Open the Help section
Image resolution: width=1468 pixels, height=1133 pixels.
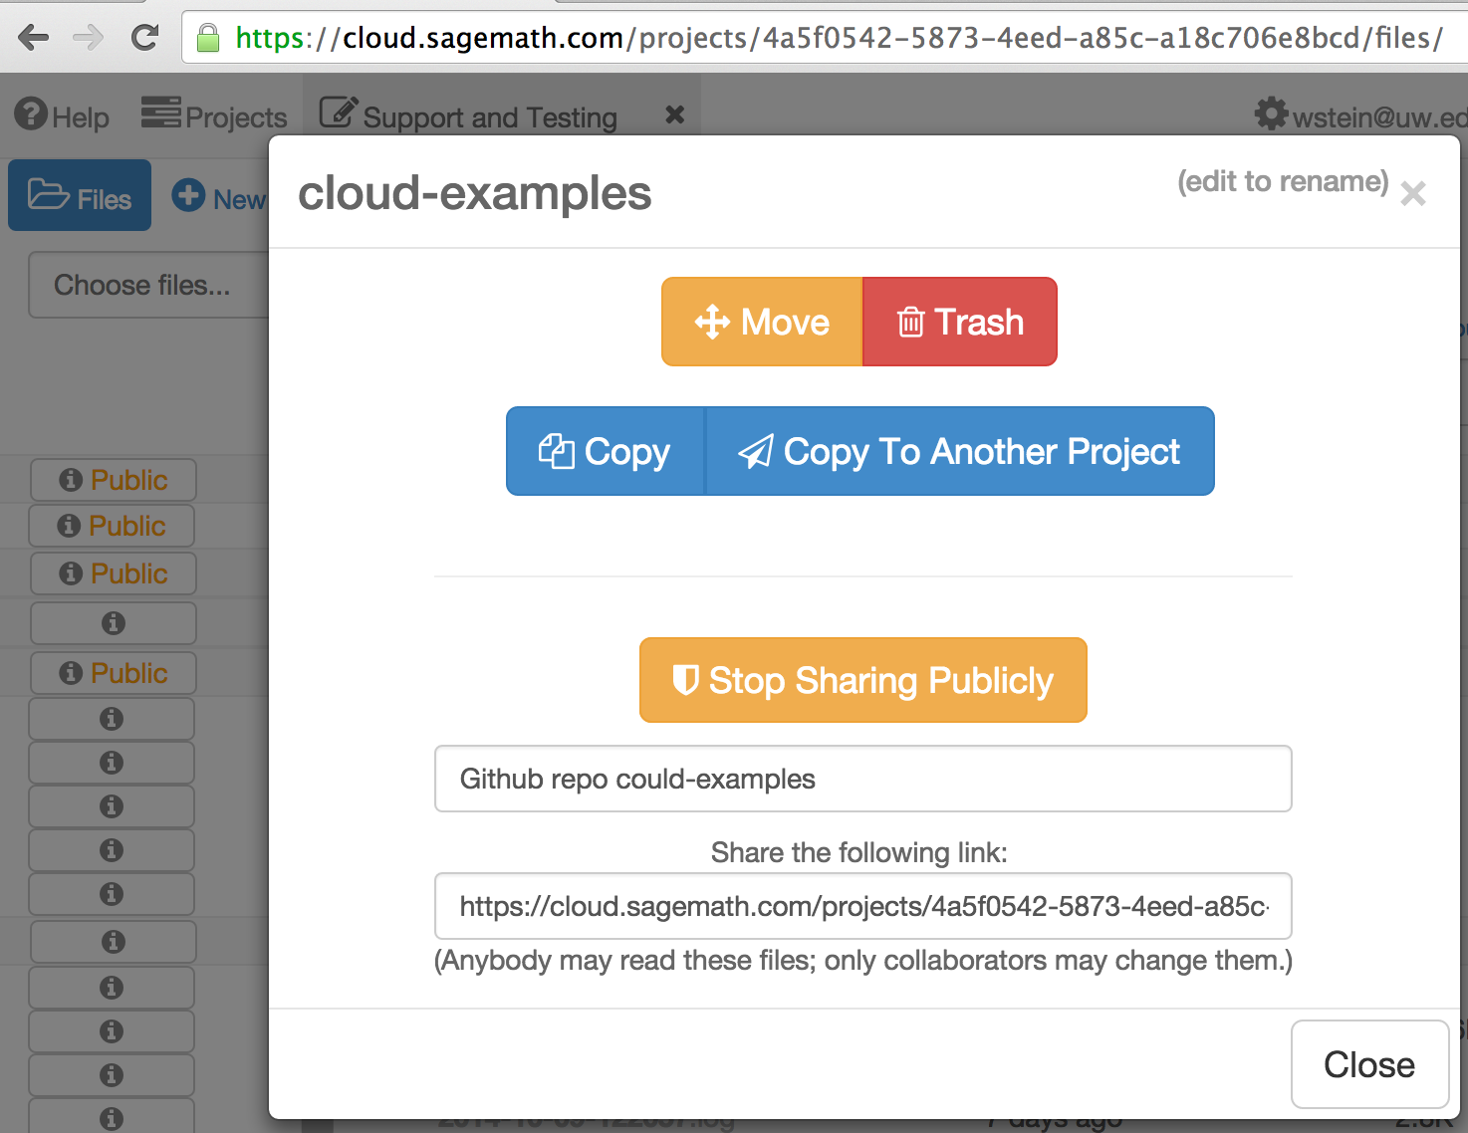pos(62,114)
